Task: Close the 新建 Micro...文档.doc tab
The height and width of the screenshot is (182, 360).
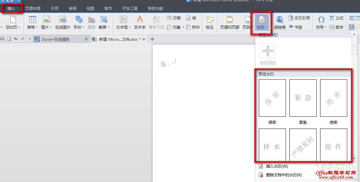Action: coord(144,39)
